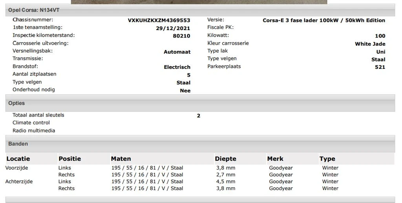Select tread depth 2,7 mm
Screen dimensions: 402x203
tap(226, 175)
